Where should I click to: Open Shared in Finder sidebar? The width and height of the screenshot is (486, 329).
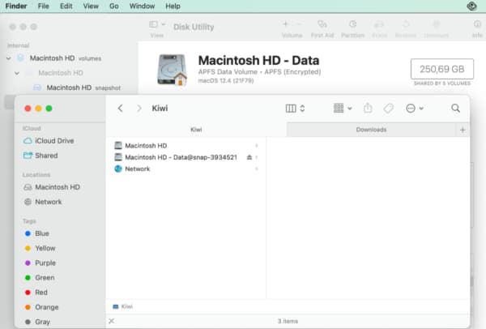click(x=40, y=156)
